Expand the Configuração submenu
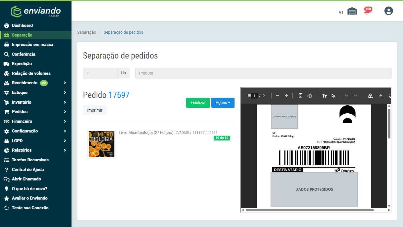This screenshot has width=403, height=227. point(36,131)
